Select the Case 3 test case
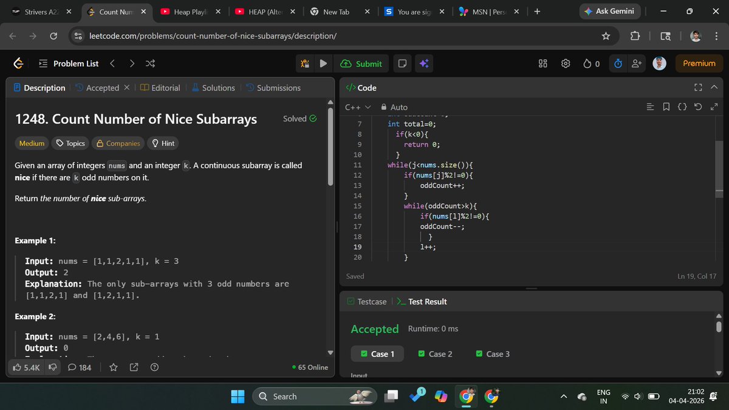 tap(493, 354)
